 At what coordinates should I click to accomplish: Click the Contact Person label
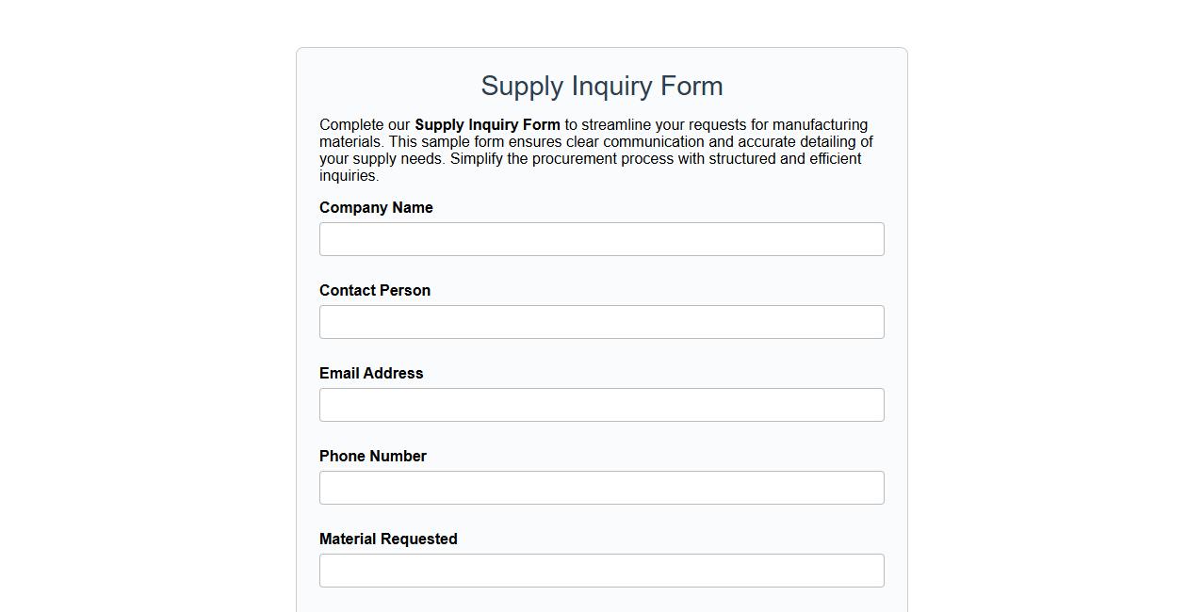374,290
